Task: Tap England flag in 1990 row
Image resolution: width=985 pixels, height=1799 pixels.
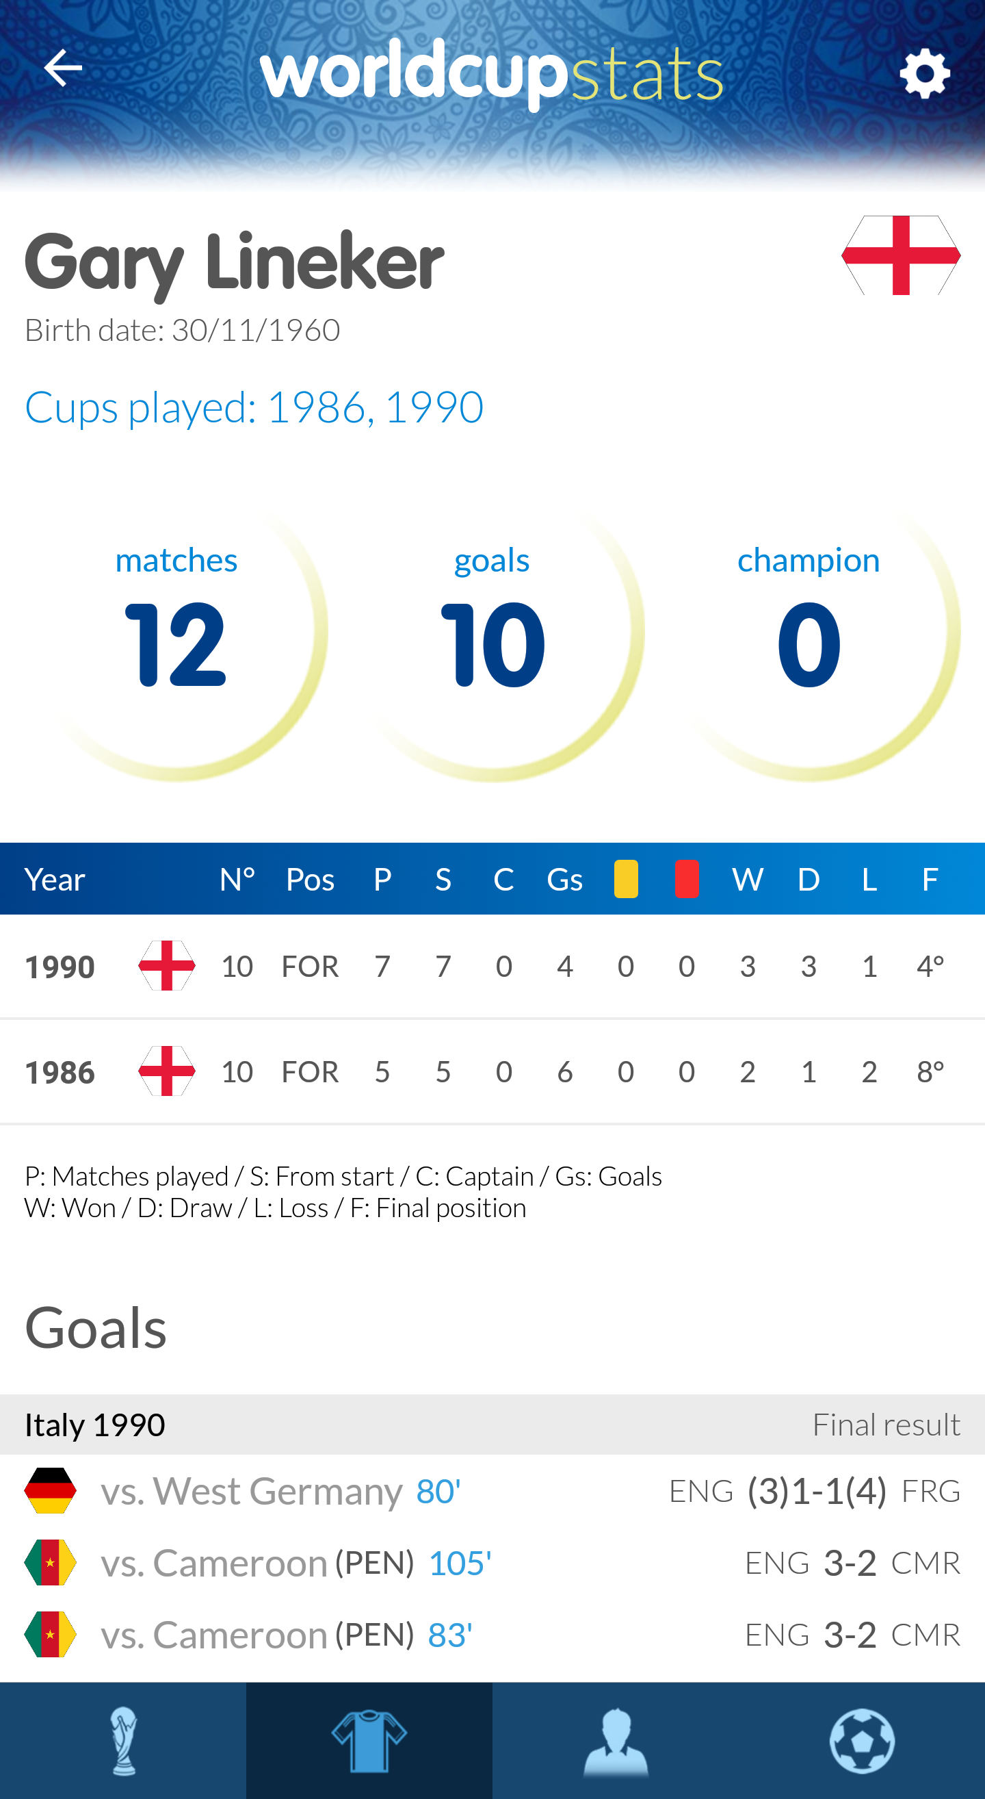Action: tap(167, 966)
